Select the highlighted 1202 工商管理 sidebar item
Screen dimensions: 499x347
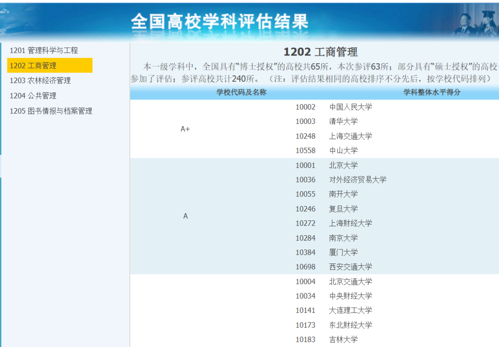coord(33,66)
